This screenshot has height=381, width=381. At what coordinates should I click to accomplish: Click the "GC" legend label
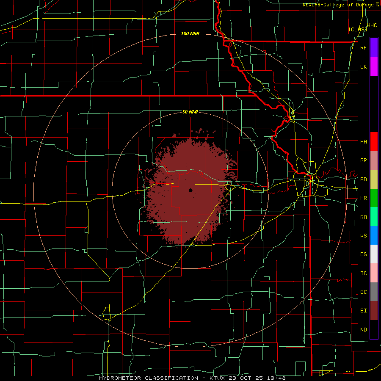click(364, 292)
